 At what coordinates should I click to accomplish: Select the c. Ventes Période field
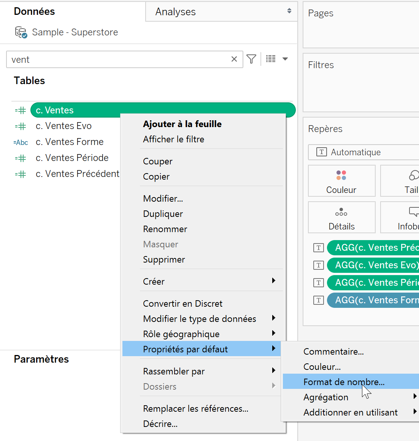[72, 158]
